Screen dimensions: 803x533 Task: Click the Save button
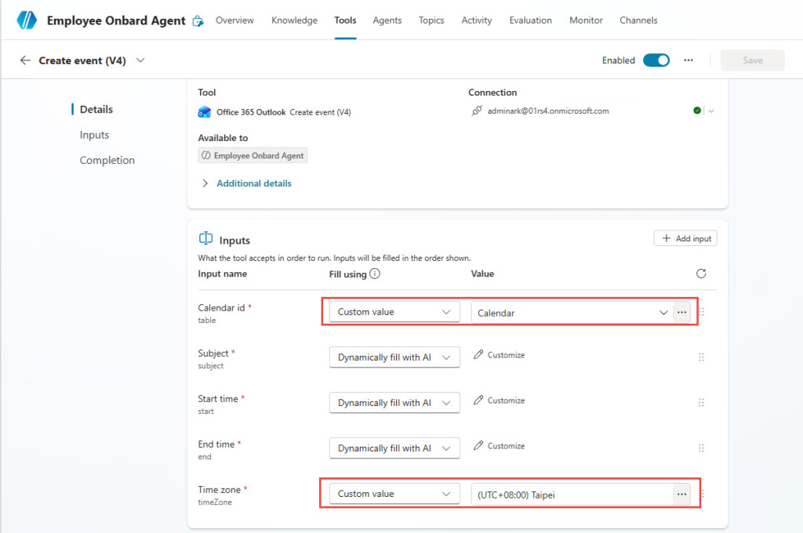[x=752, y=60]
